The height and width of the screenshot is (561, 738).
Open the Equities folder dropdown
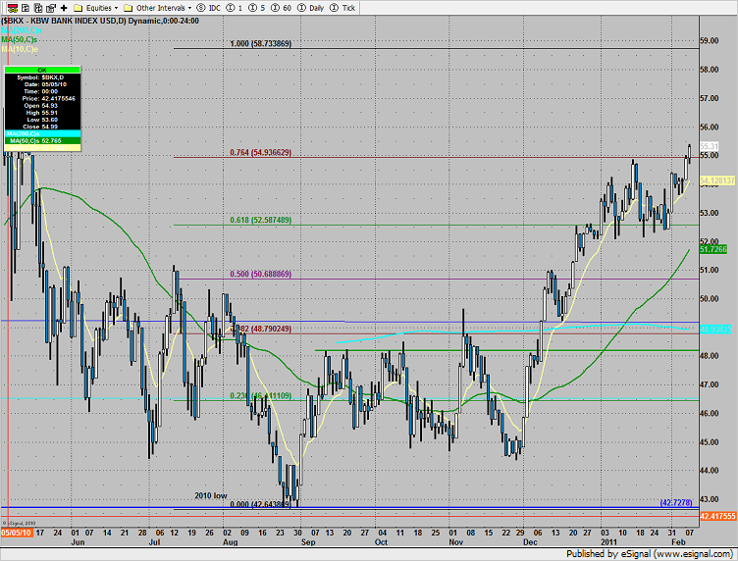[97, 6]
